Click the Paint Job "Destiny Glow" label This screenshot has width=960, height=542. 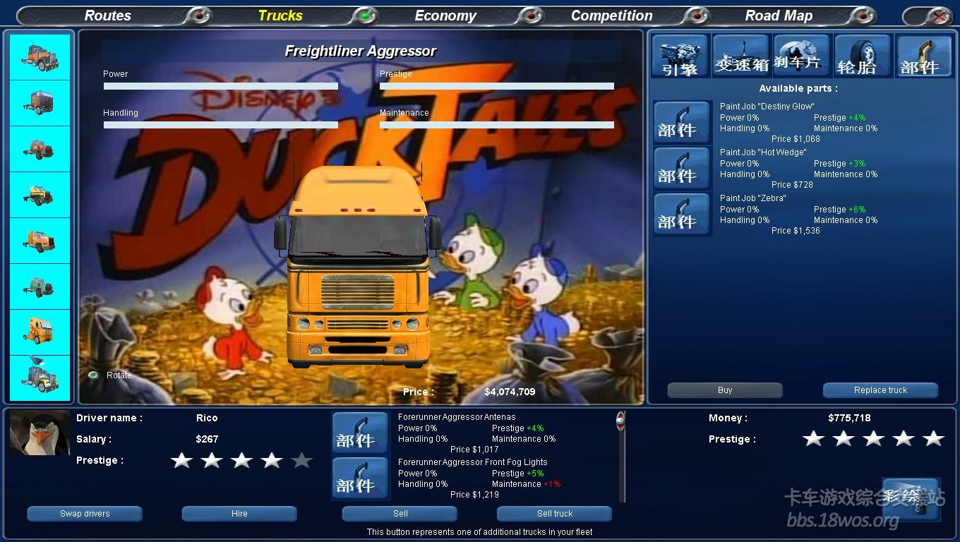point(767,107)
